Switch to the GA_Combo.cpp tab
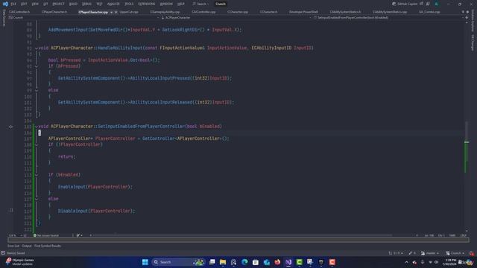The image size is (477, 268). click(429, 12)
